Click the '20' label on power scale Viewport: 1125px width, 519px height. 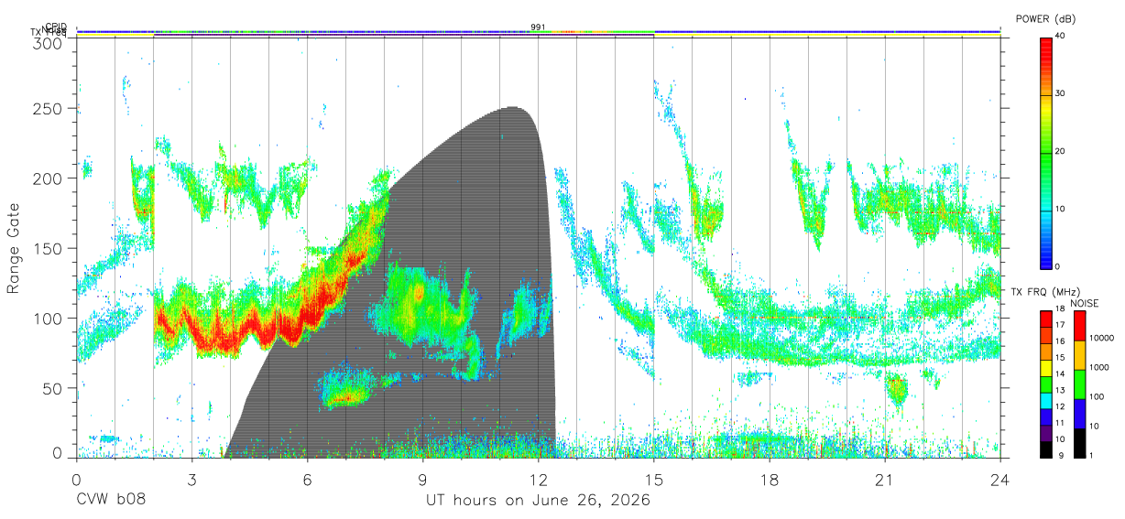click(x=1060, y=152)
